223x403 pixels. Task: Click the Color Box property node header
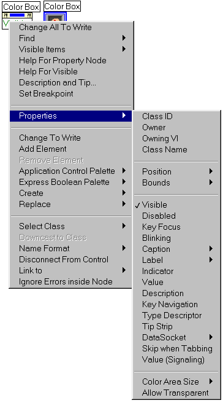17,15
